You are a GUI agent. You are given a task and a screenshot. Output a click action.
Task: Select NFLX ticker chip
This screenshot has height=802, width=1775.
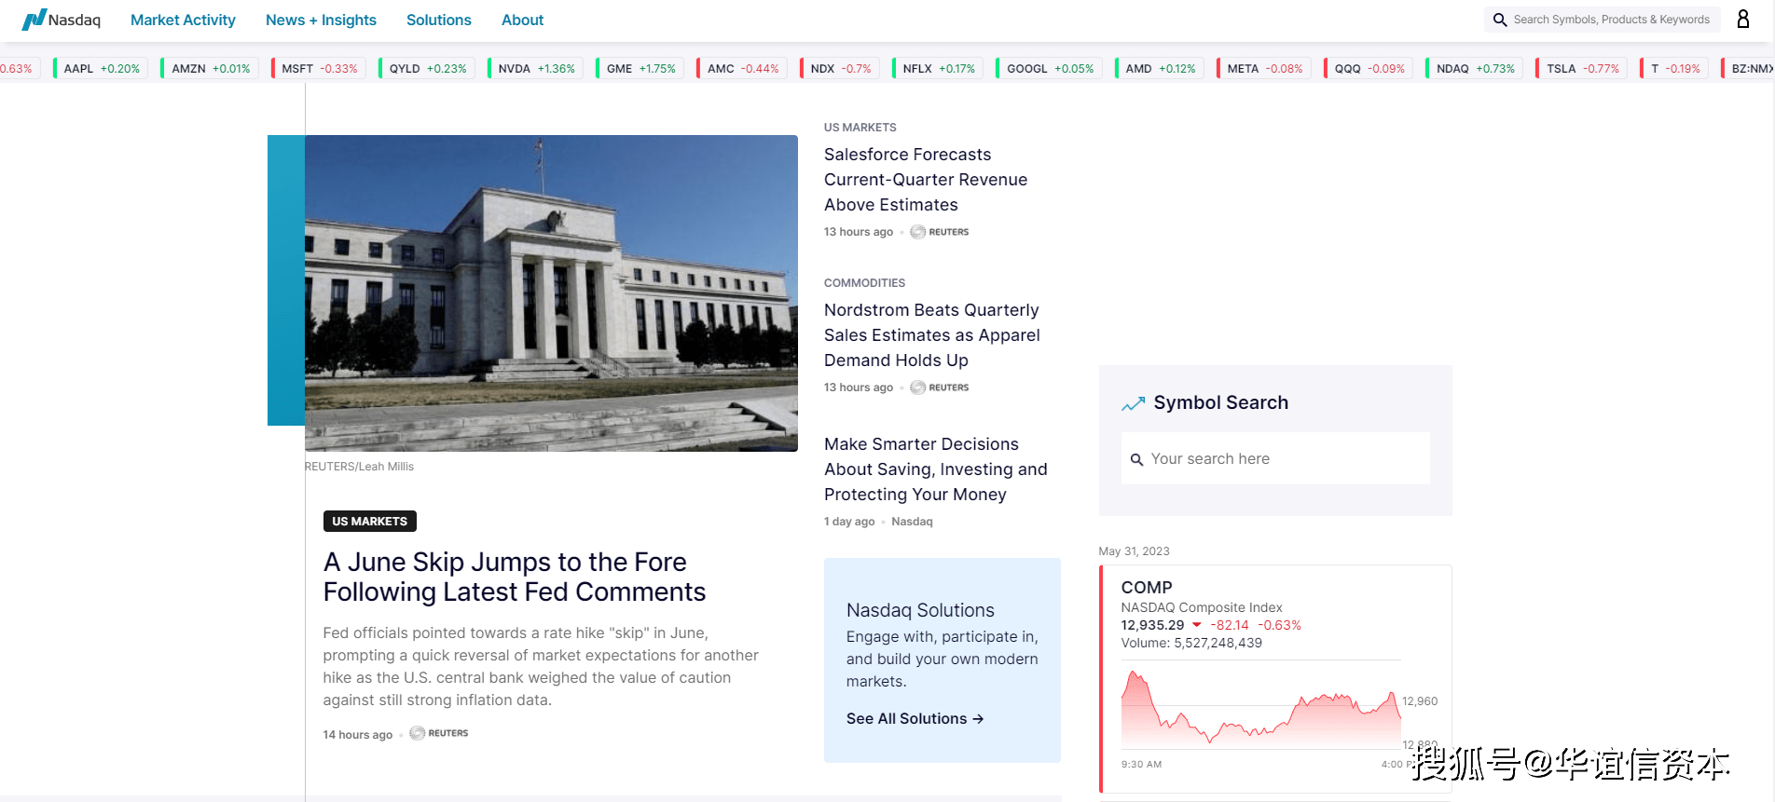[x=938, y=68]
